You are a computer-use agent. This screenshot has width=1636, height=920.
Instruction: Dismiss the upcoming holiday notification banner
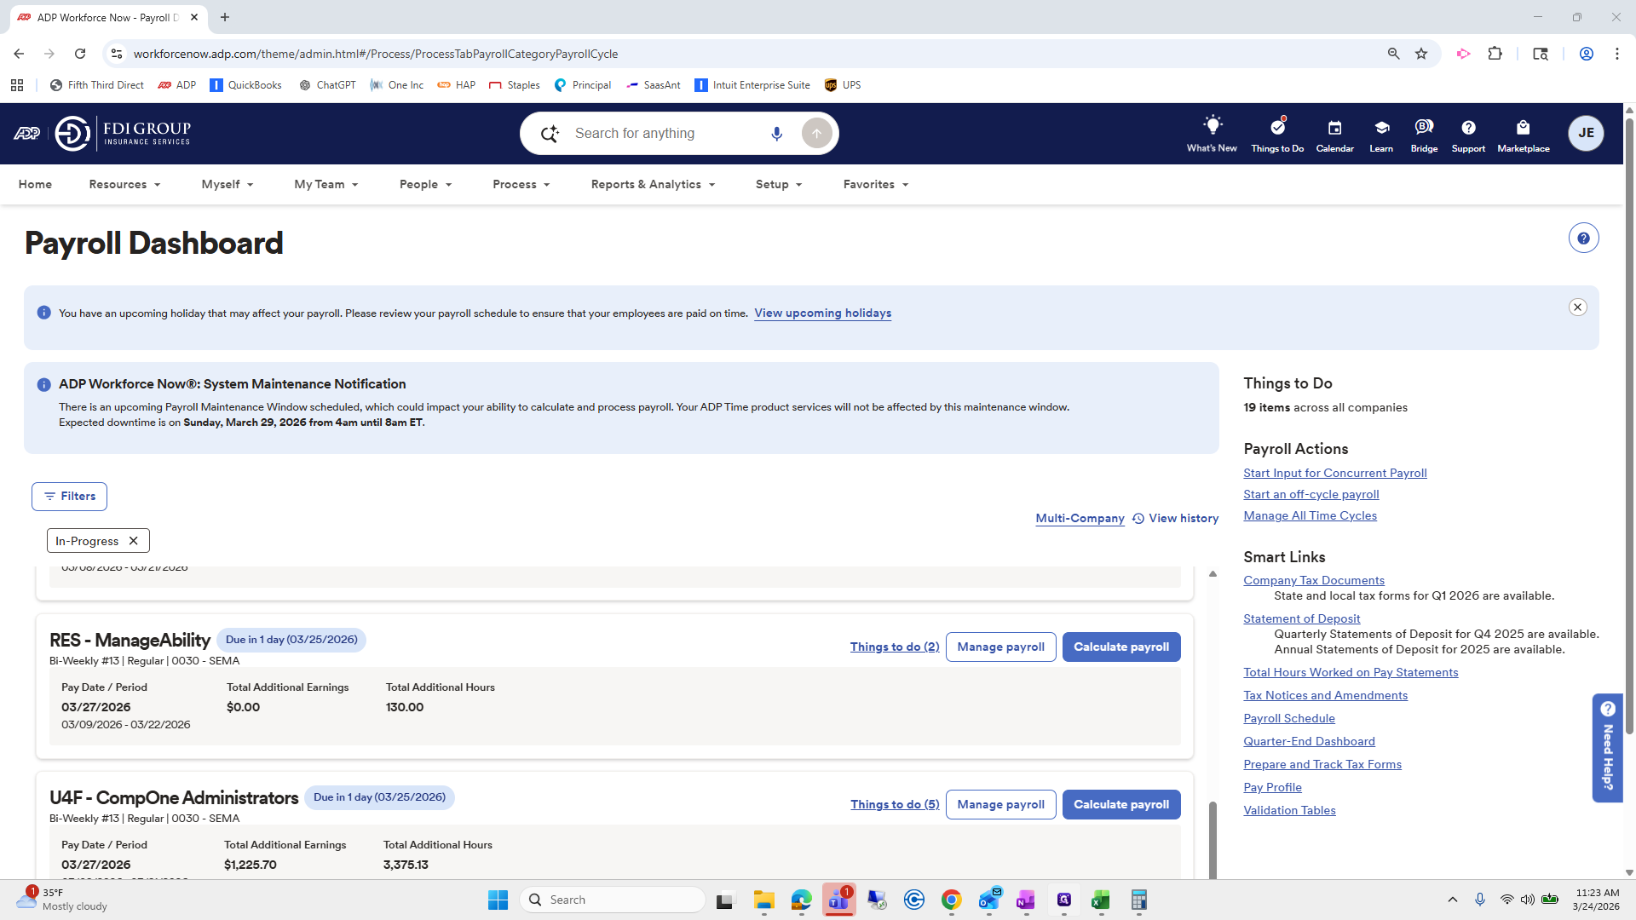1577,308
